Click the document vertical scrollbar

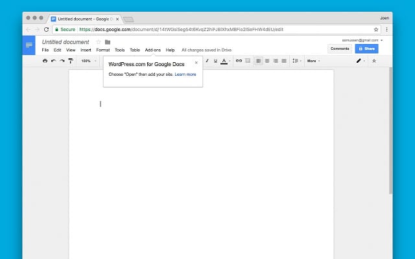tap(390, 131)
